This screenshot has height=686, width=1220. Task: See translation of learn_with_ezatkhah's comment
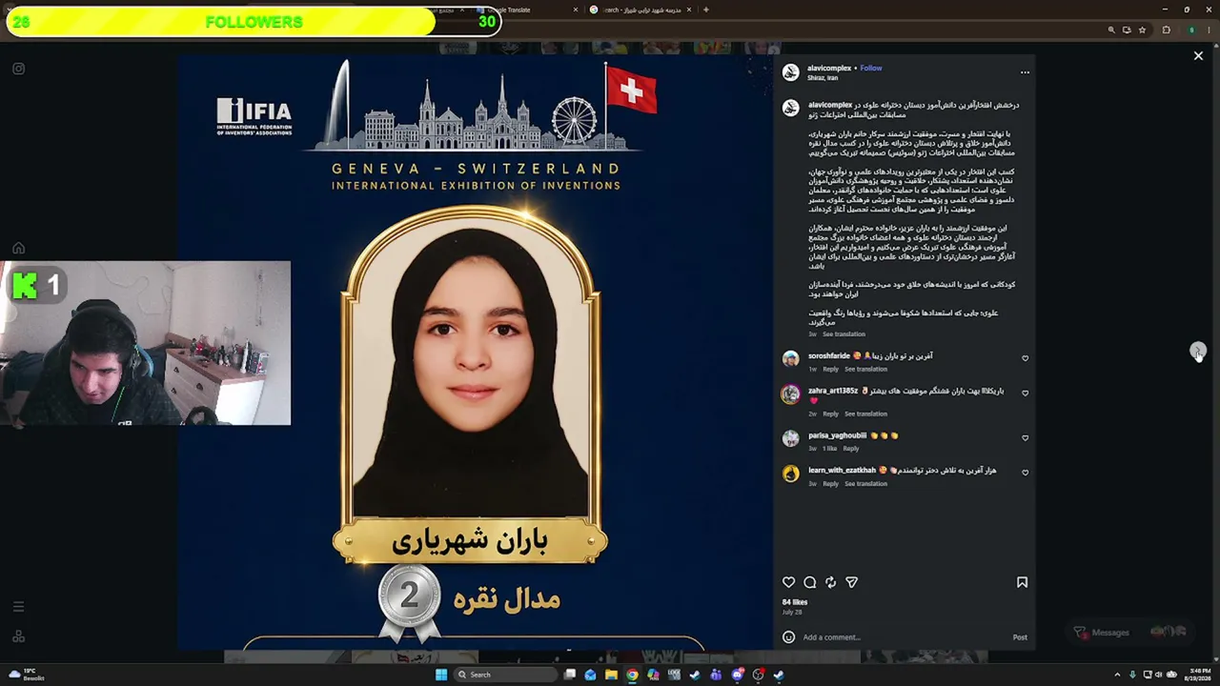865,484
